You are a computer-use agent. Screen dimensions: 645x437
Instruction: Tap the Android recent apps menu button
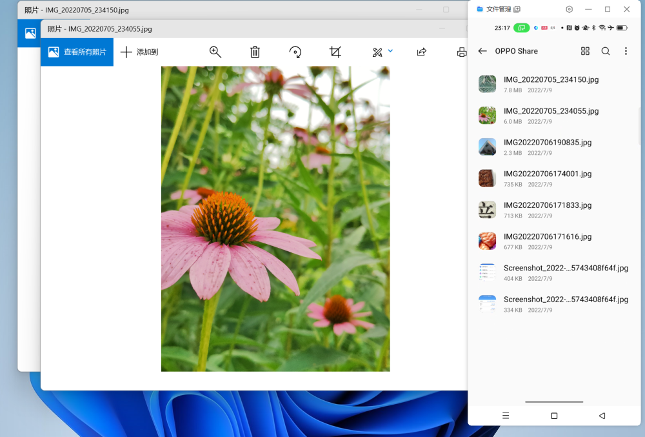click(x=506, y=416)
